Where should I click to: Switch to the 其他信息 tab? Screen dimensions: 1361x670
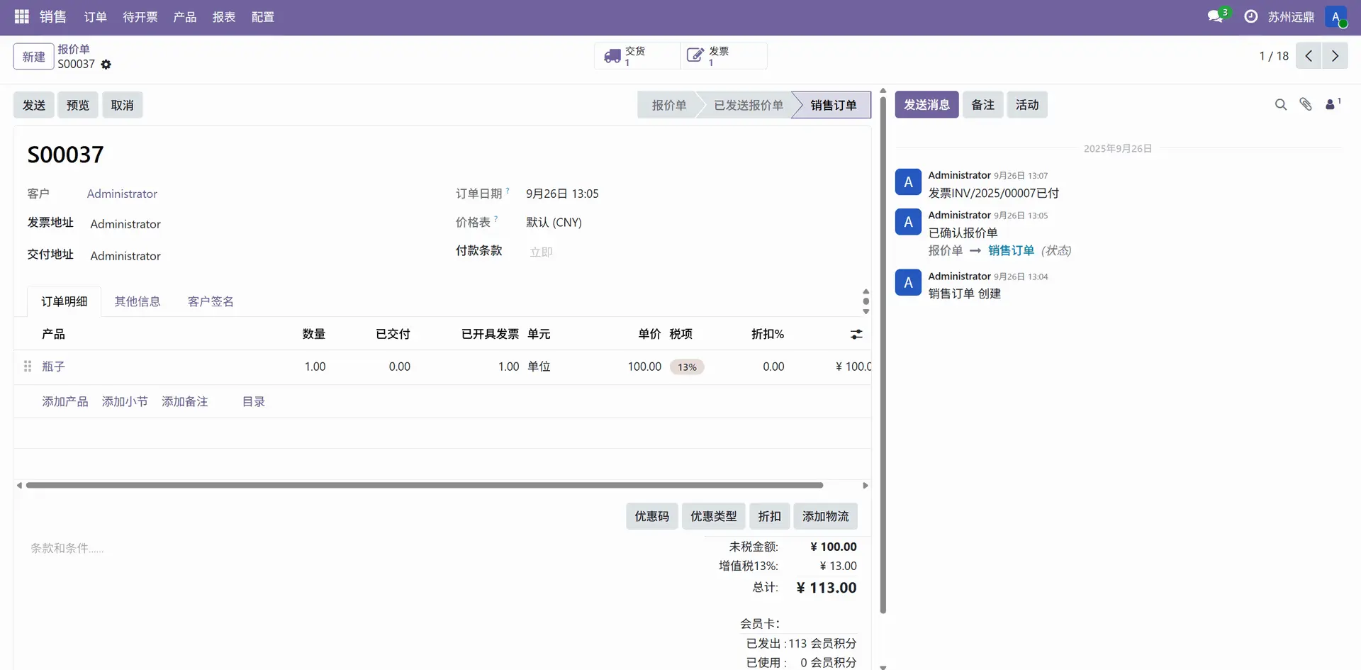pos(138,302)
